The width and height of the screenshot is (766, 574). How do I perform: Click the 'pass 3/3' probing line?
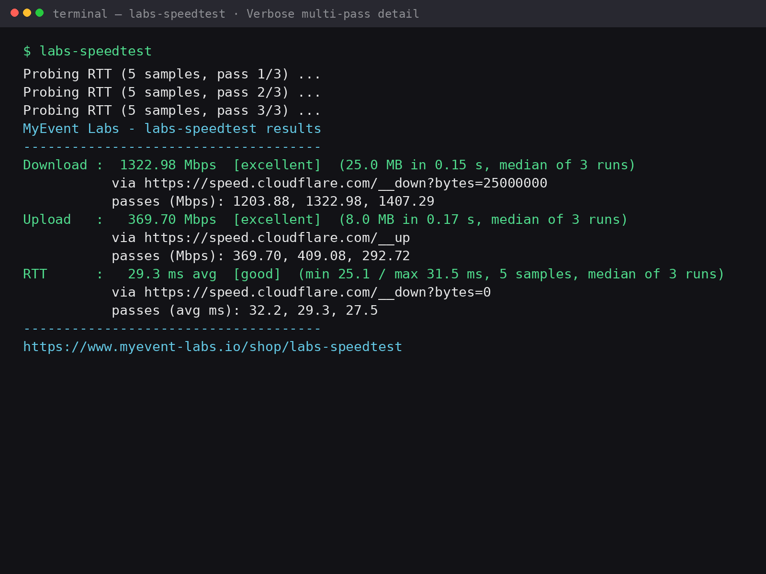(x=171, y=110)
